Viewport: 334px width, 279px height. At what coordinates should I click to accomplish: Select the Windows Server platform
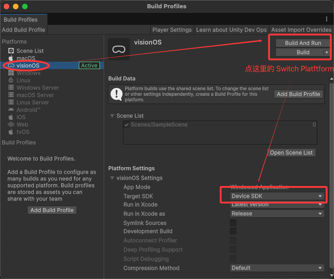pos(52,87)
